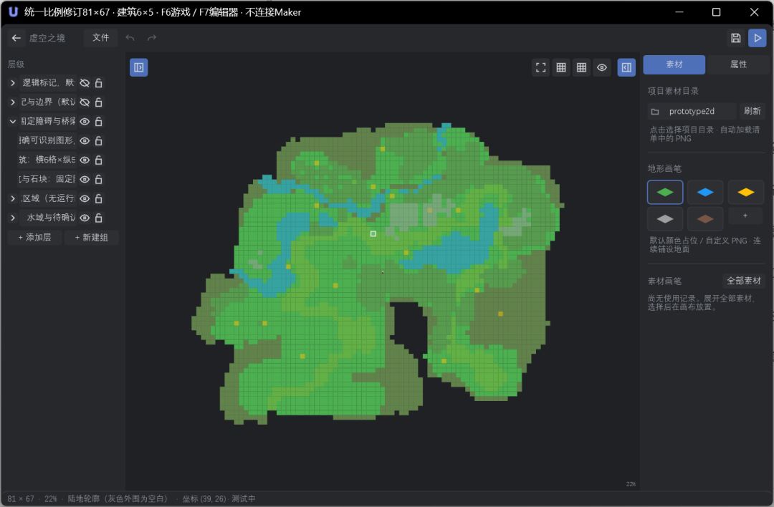Save the map with the floppy disk icon
The height and width of the screenshot is (507, 774).
[x=735, y=38]
